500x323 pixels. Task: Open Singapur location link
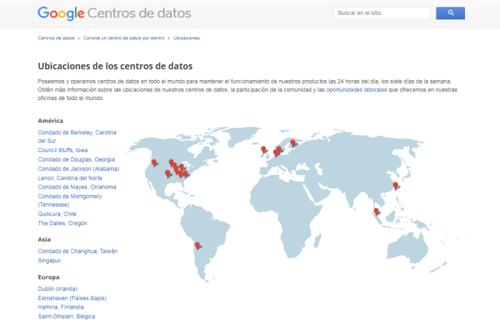[x=49, y=260]
